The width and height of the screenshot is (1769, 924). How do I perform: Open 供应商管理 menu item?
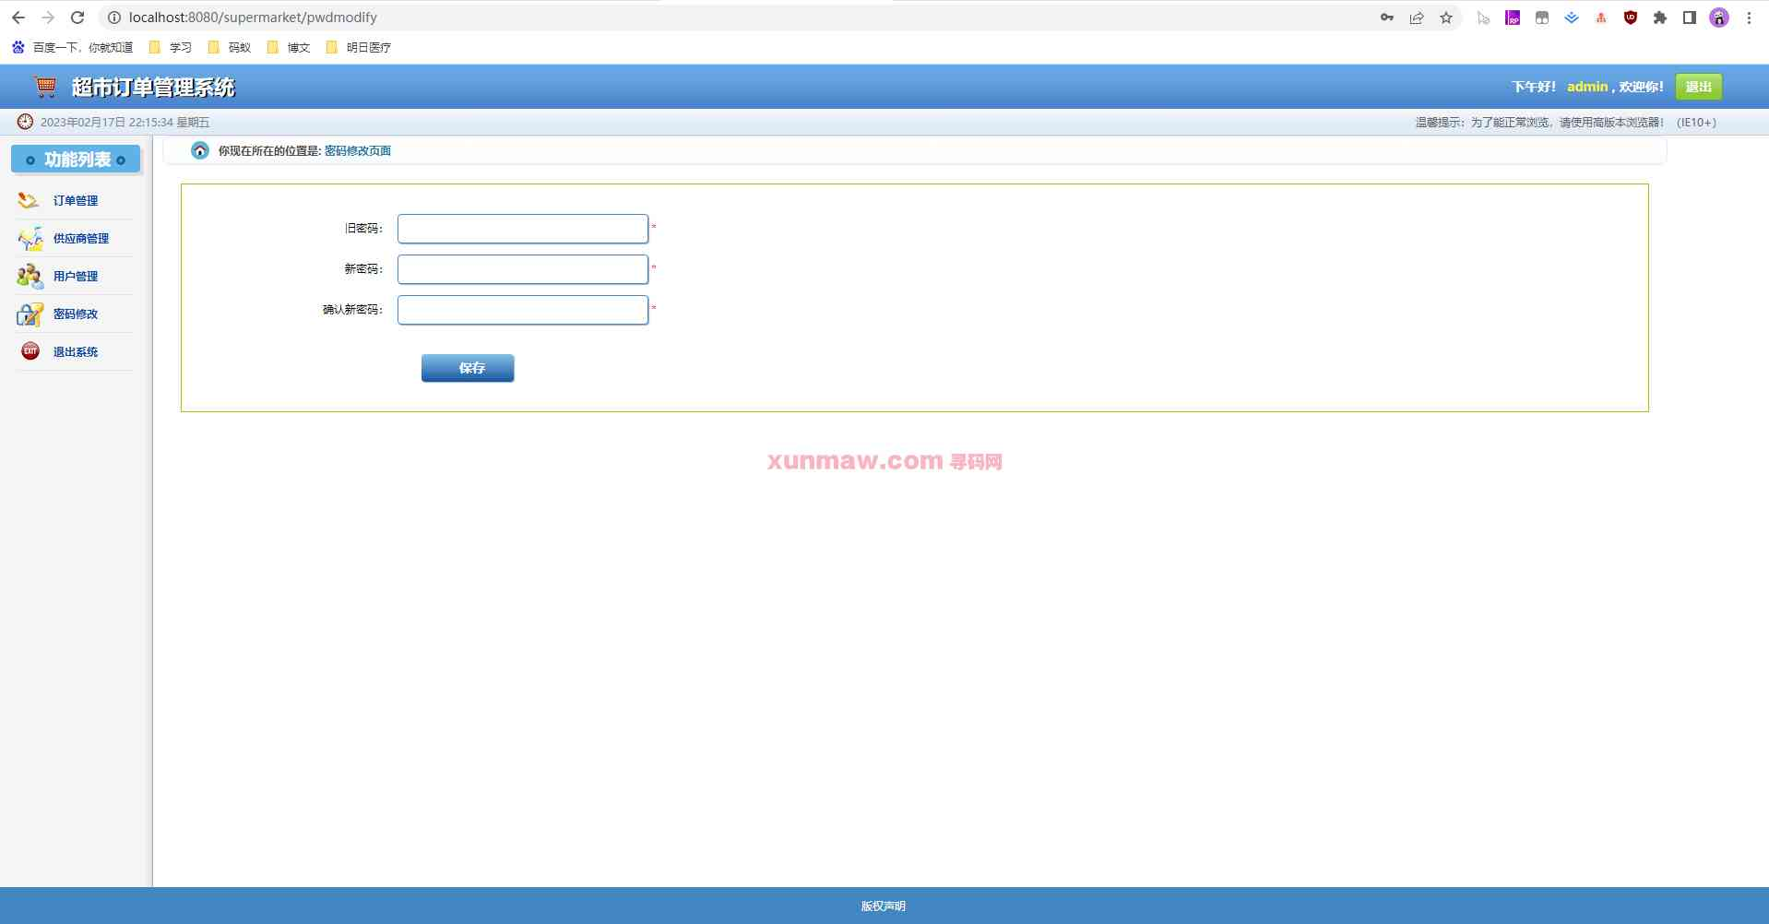point(81,238)
